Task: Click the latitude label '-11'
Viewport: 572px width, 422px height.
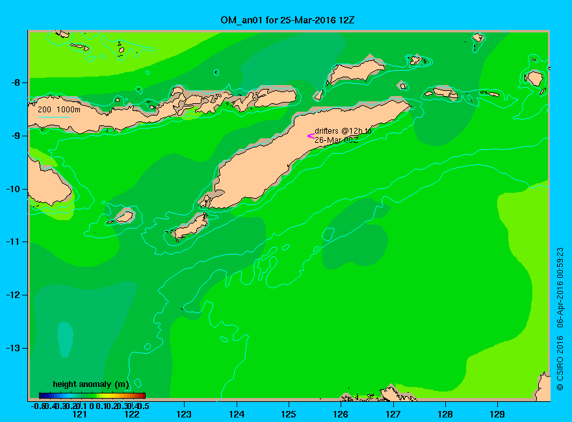Action: click(14, 242)
